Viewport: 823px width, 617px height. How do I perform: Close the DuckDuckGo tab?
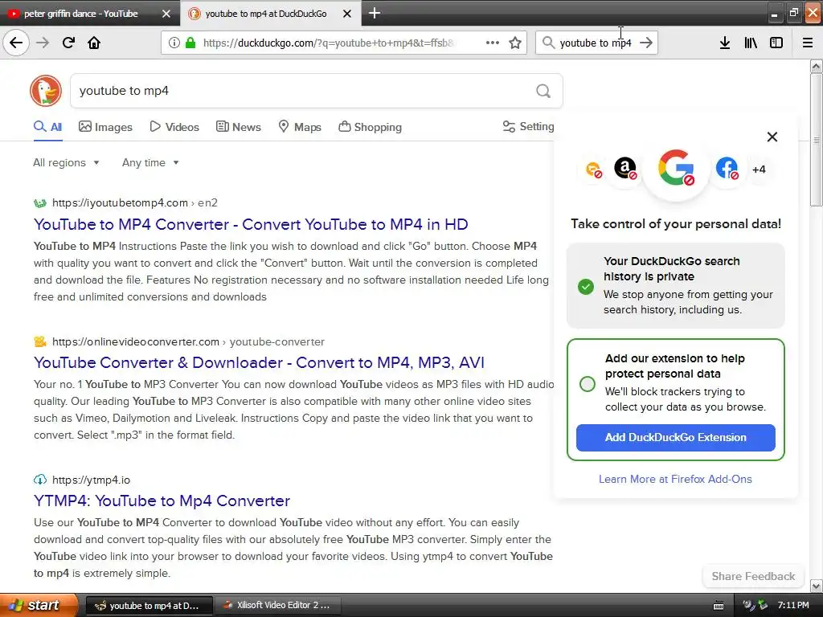coord(347,14)
